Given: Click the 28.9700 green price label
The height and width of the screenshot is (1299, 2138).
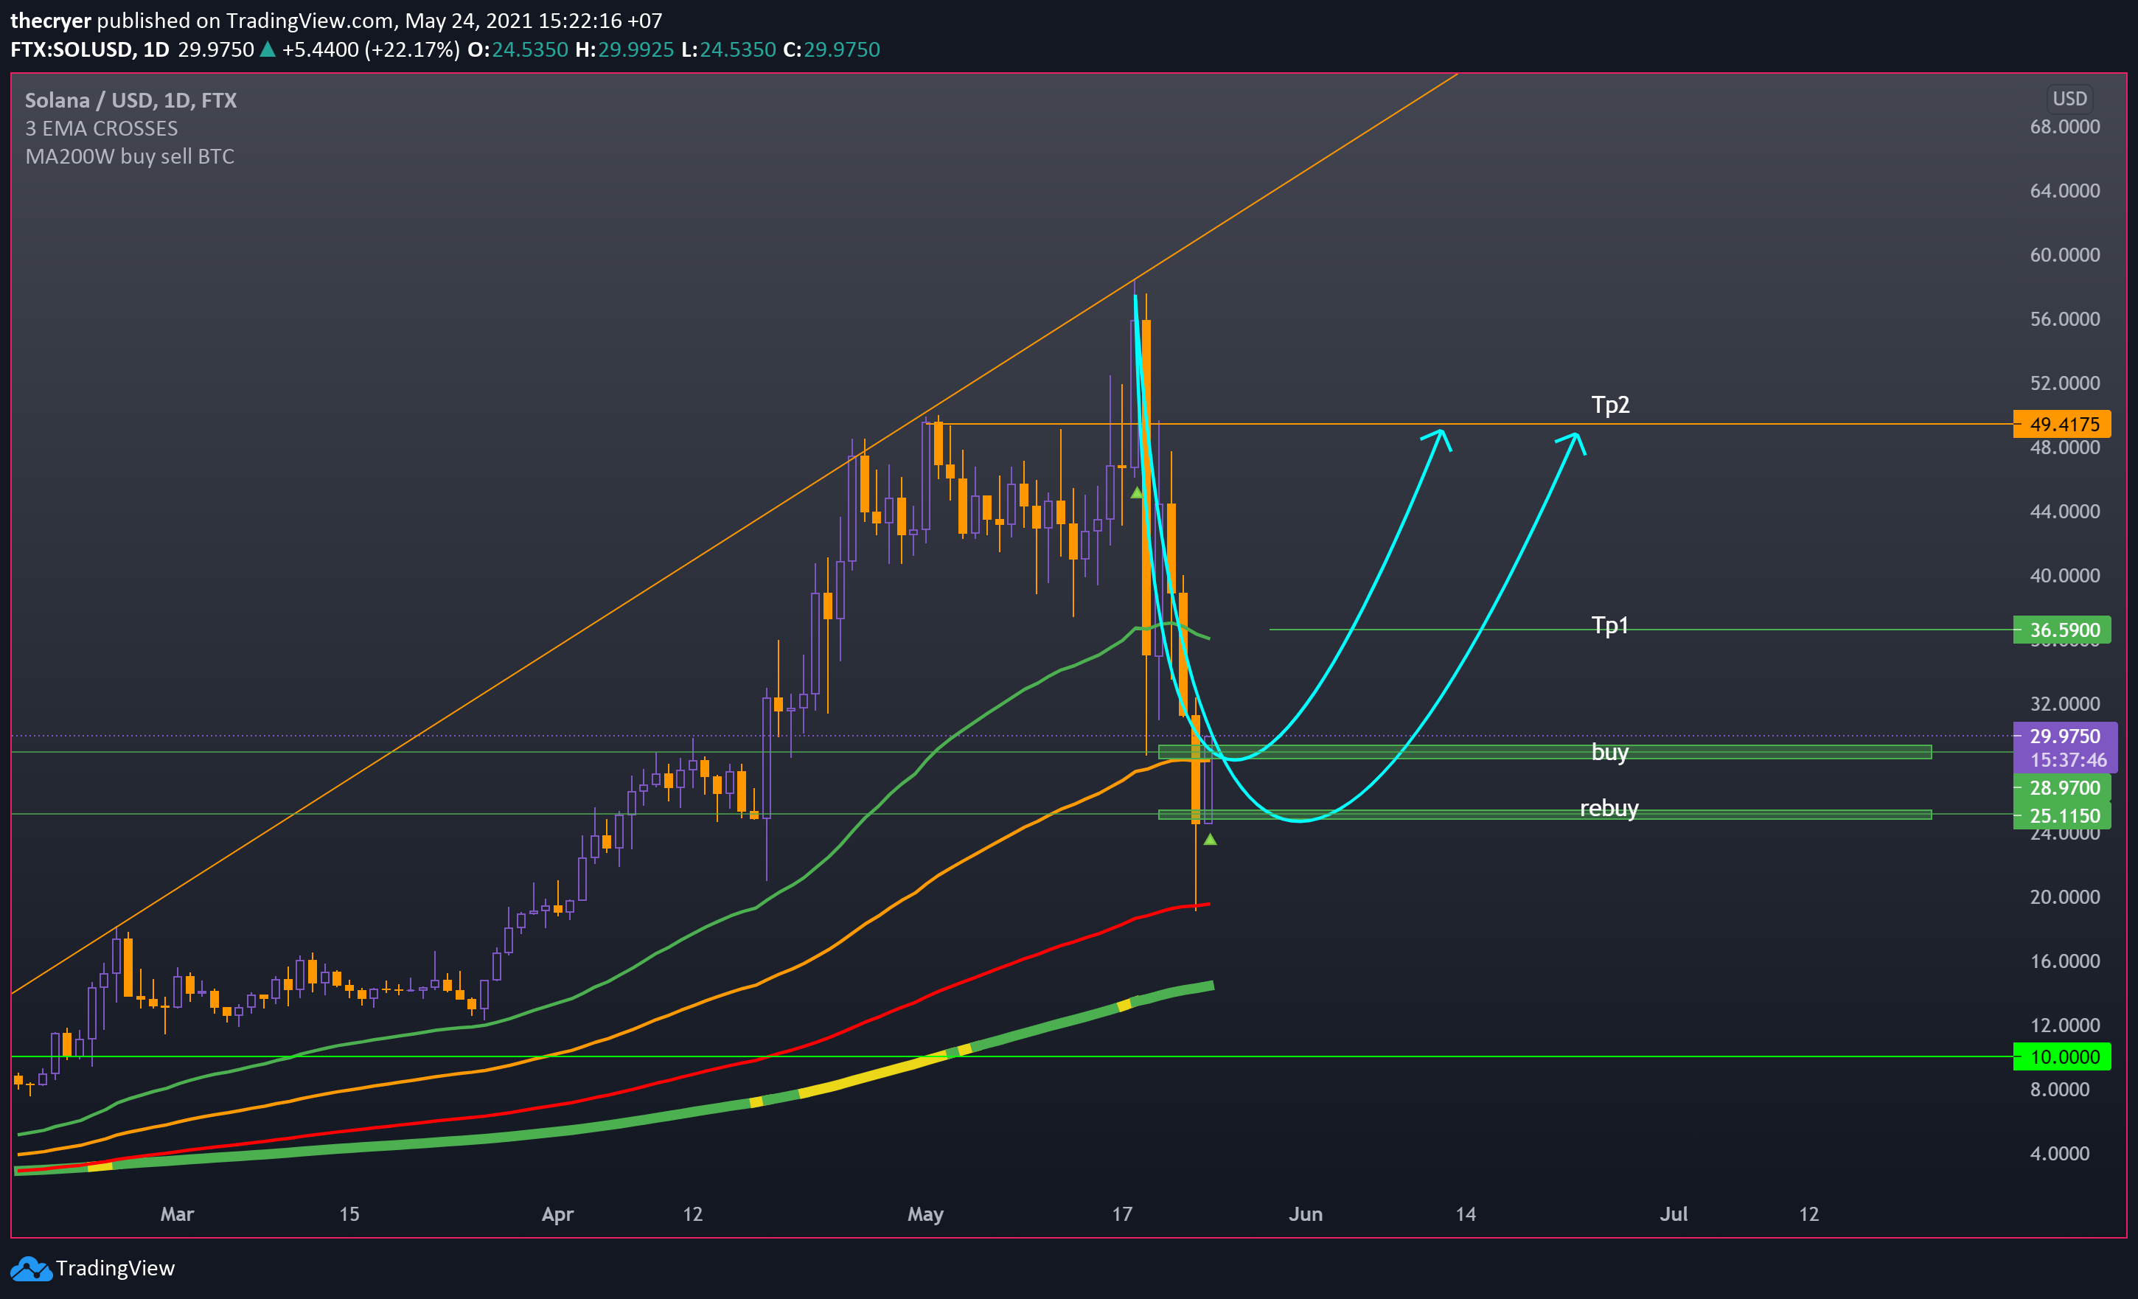Looking at the screenshot, I should pyautogui.click(x=2061, y=788).
